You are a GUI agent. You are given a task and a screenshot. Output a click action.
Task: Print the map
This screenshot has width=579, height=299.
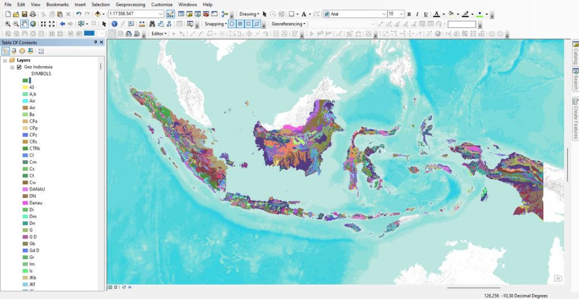[x=32, y=14]
